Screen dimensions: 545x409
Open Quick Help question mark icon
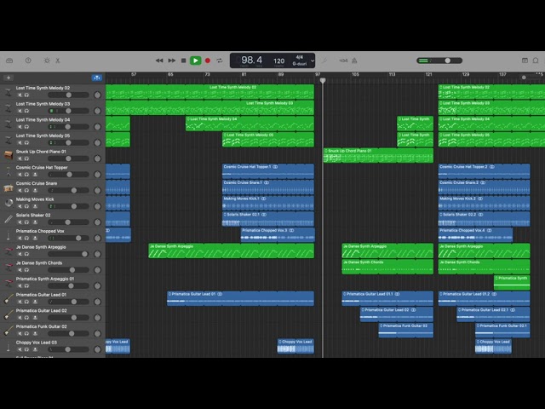point(28,60)
